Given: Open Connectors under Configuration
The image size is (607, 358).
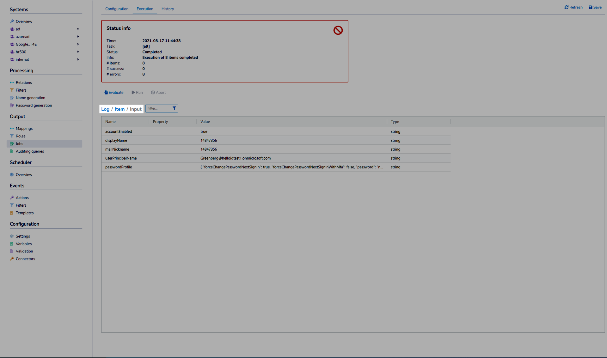Looking at the screenshot, I should tap(25, 259).
